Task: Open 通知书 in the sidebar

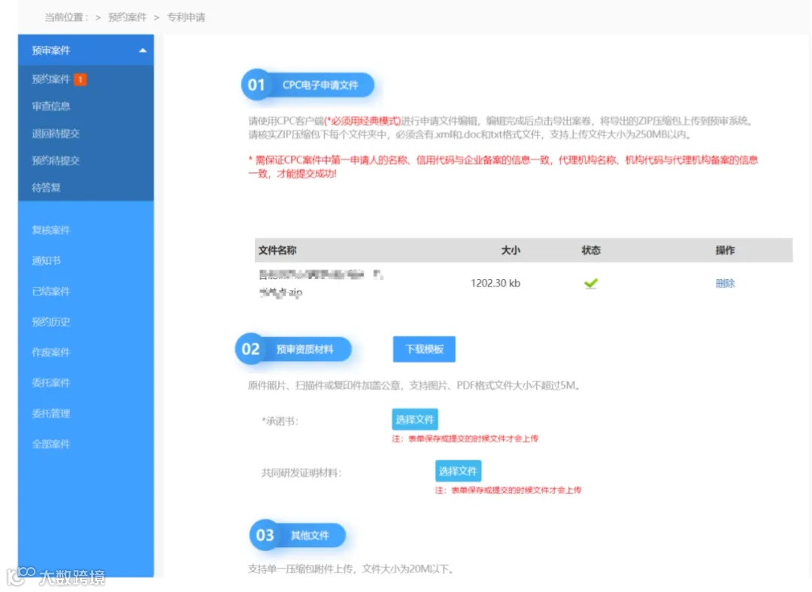Action: [46, 260]
